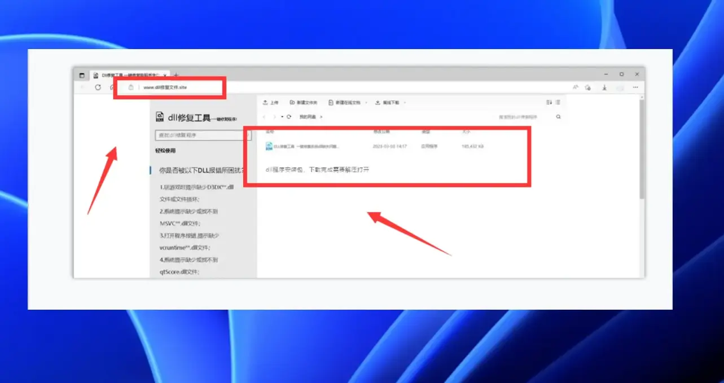Click the 新建在线文档 button

344,103
